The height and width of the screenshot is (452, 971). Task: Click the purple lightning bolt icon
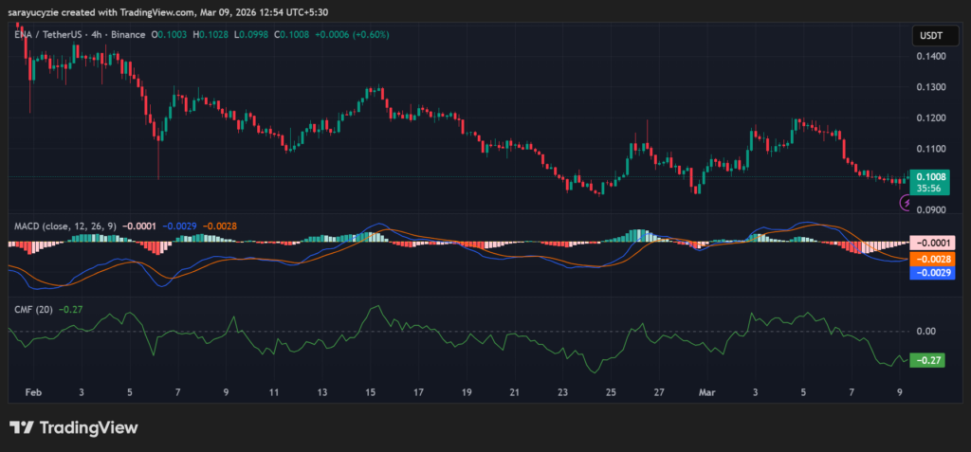[905, 203]
